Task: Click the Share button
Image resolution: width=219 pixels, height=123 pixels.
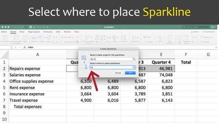Action: pyautogui.click(x=195, y=32)
